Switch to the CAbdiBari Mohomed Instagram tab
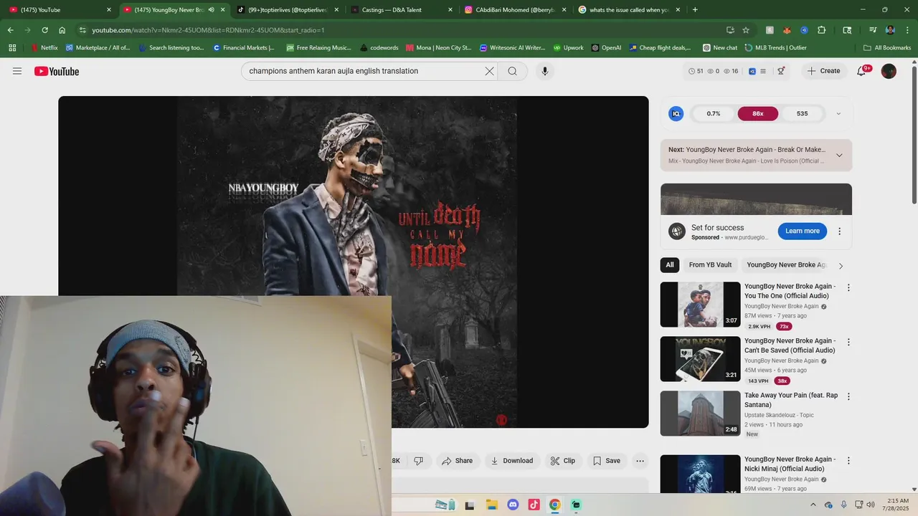 516,10
